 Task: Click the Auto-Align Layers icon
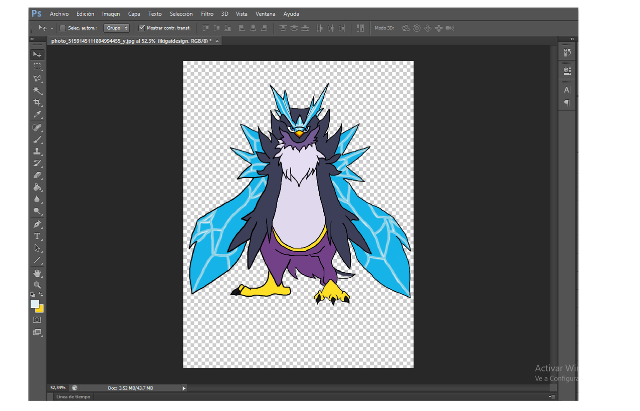point(360,28)
